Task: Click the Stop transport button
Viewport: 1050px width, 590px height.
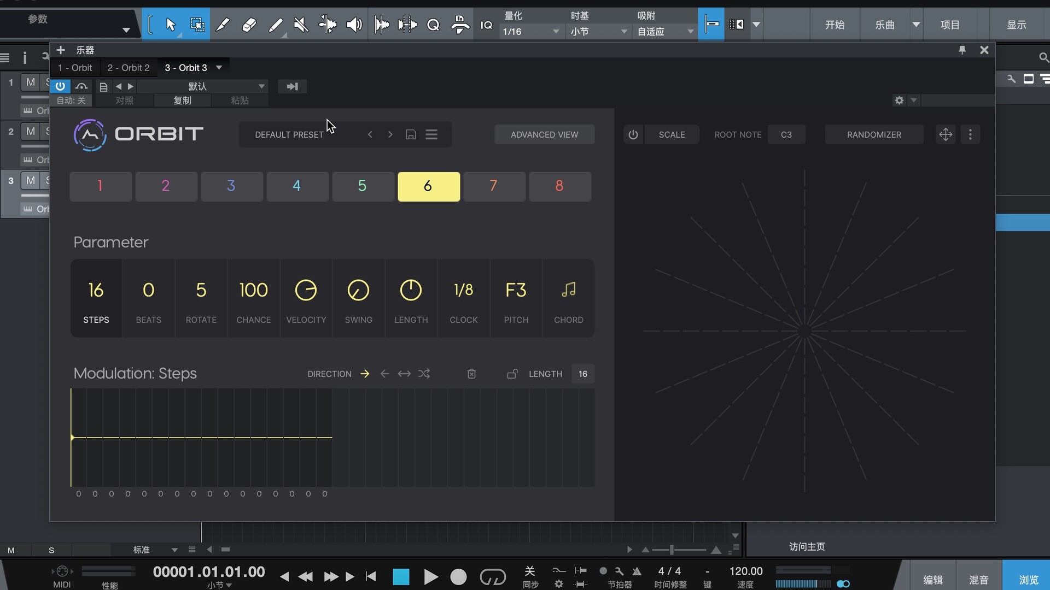Action: [401, 577]
